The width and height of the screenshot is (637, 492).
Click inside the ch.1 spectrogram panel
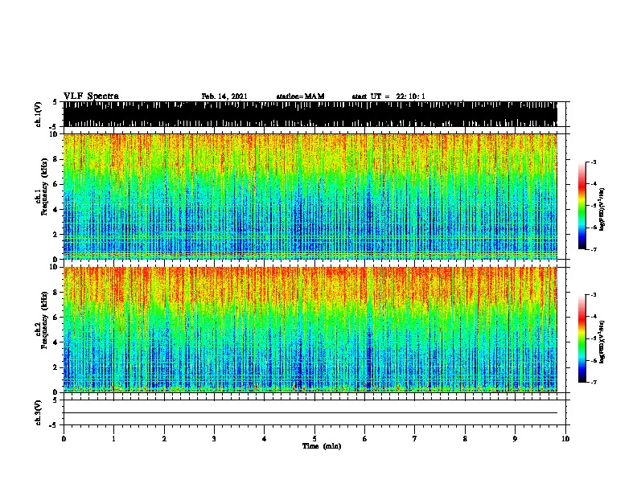[310, 196]
